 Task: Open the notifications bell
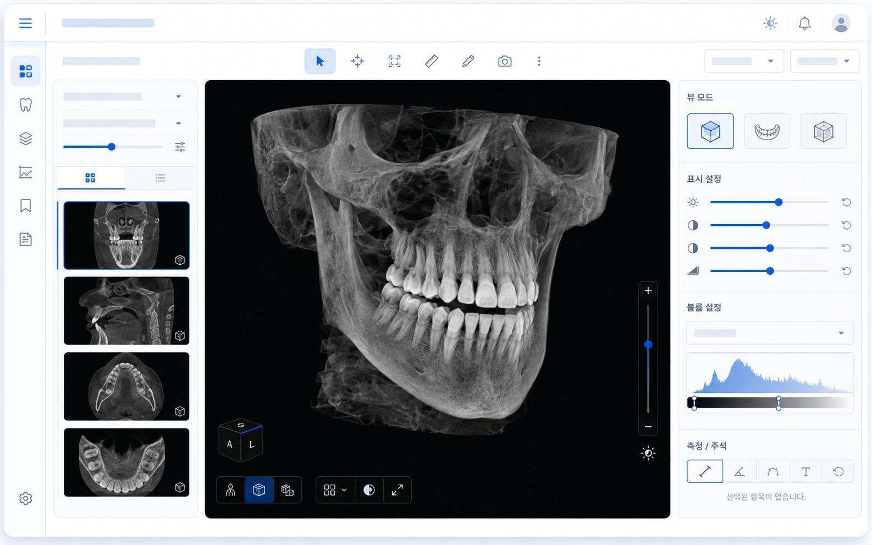[804, 23]
